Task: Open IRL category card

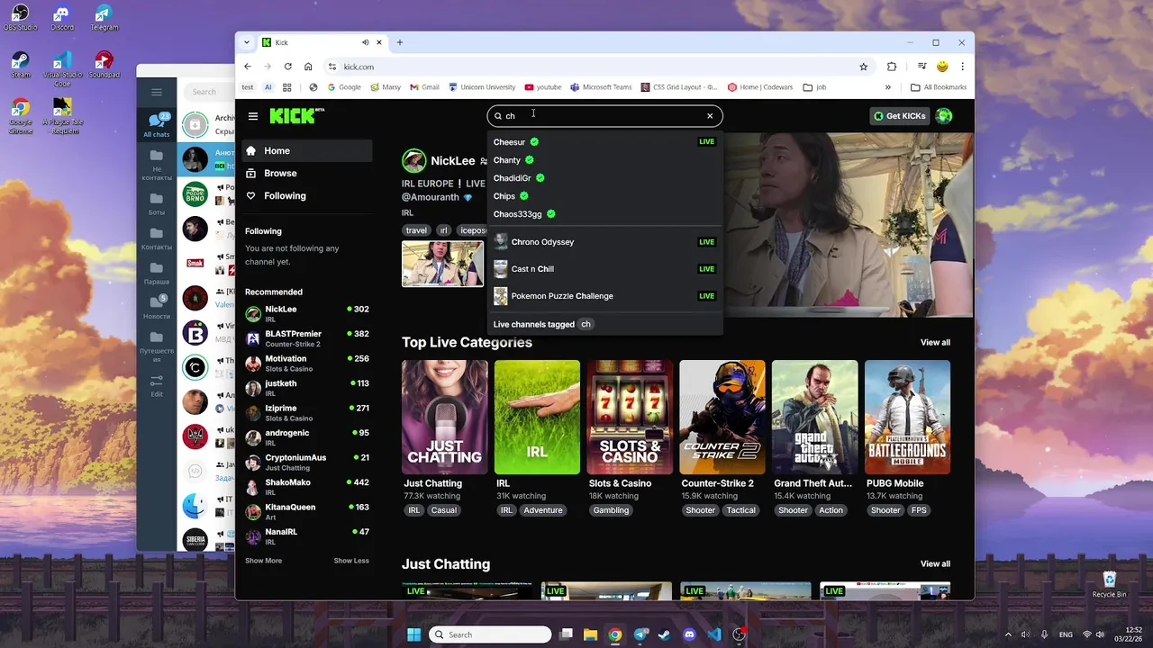Action: (x=537, y=417)
